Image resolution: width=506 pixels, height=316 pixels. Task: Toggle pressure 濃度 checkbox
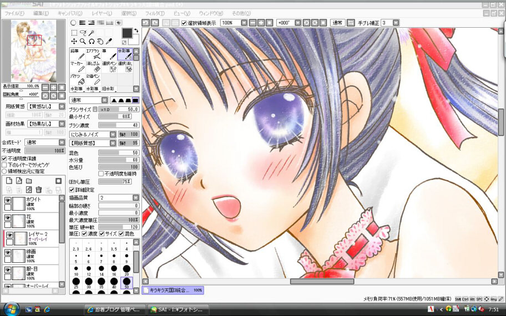click(x=84, y=234)
